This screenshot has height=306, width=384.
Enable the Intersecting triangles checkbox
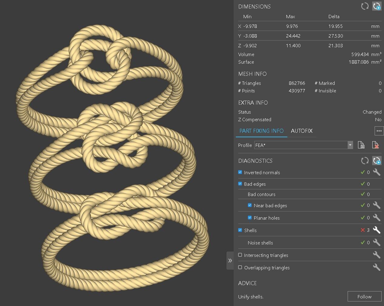(x=240, y=255)
